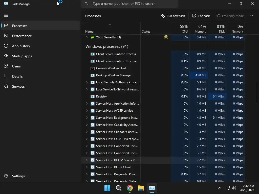This screenshot has height=194, width=259.
Task: Switch to the Users page
Action: pos(40,66)
